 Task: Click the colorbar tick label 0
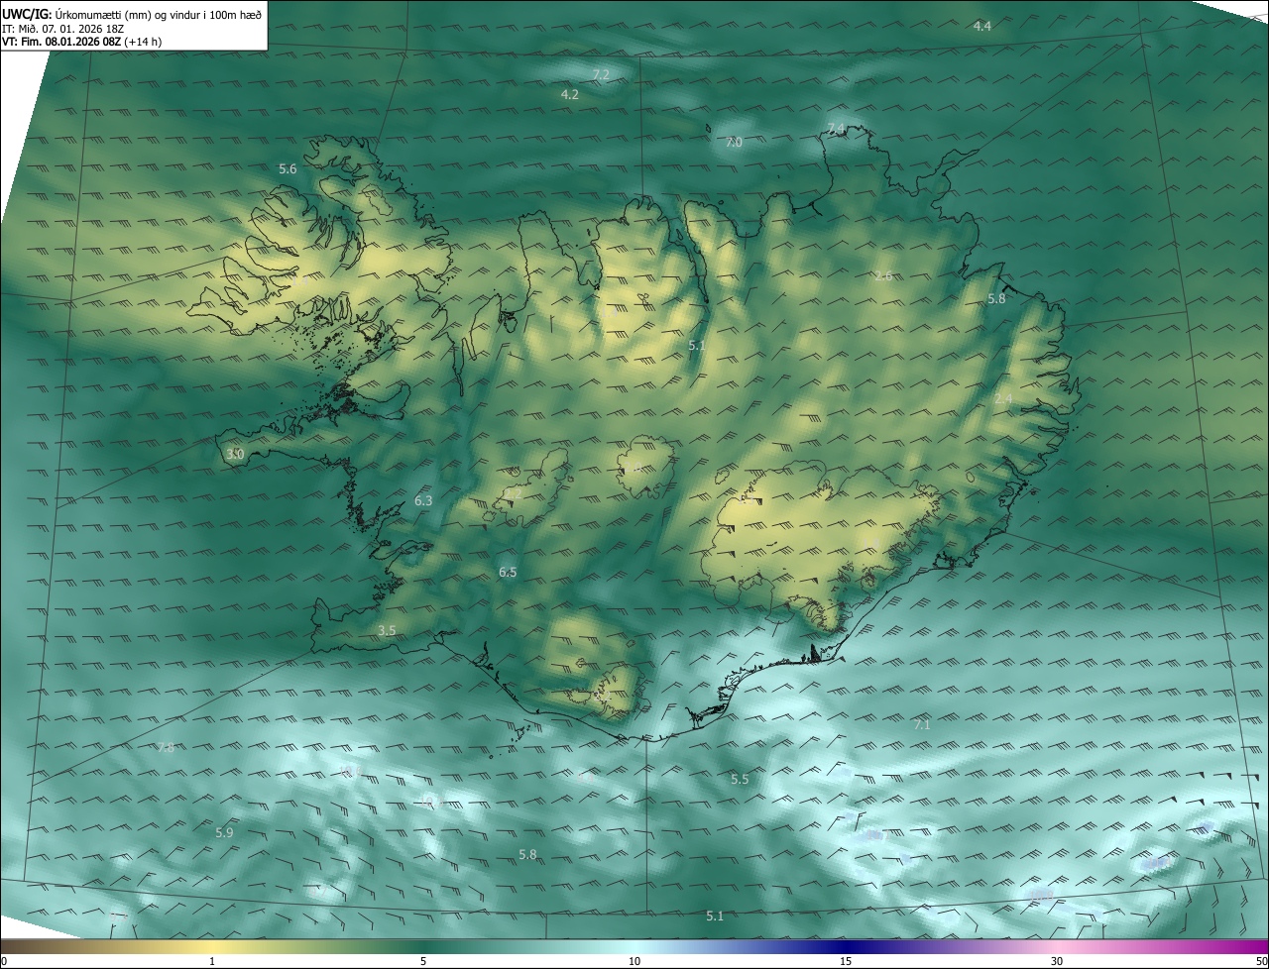coord(4,961)
